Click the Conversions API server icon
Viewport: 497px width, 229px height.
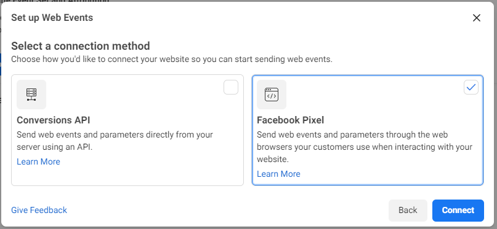tap(31, 95)
